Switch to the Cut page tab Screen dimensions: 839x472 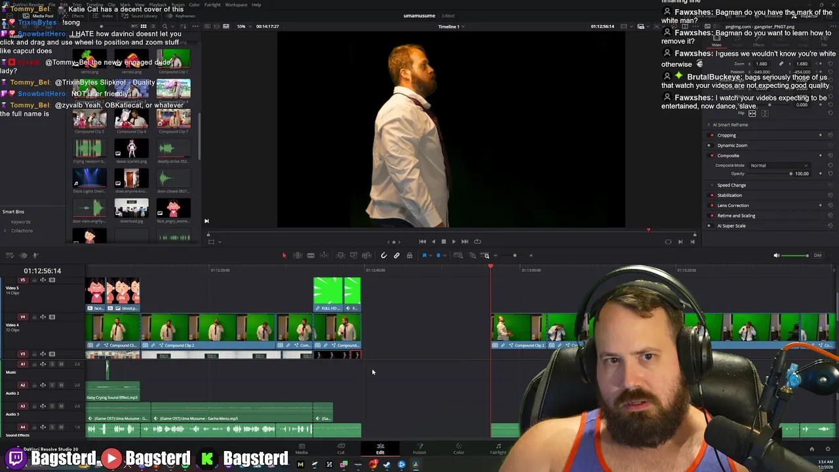pyautogui.click(x=341, y=449)
